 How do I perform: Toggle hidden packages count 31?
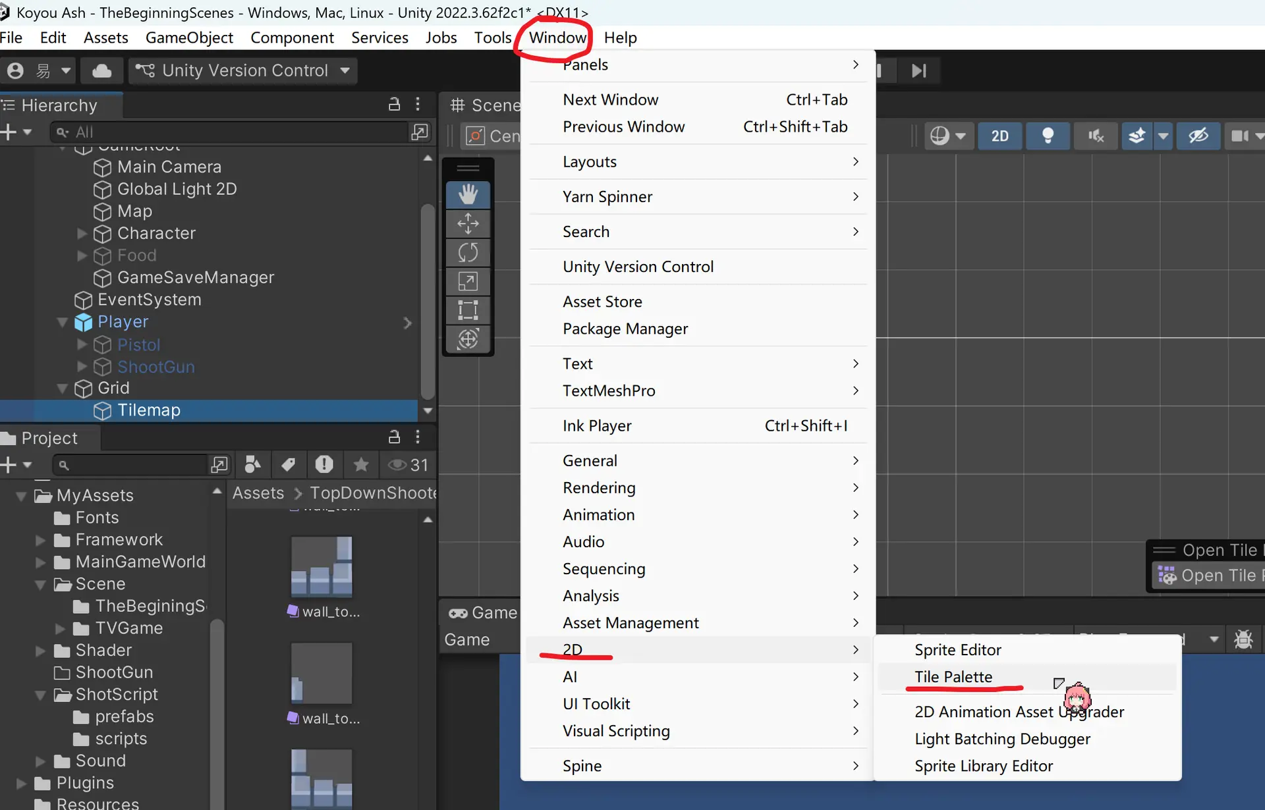point(408,464)
